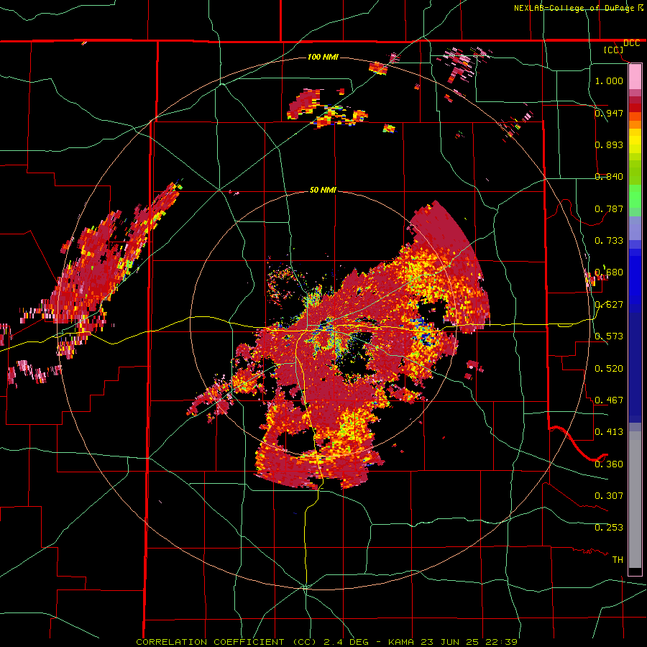Click the 1.000 legend value
This screenshot has width=647, height=647.
click(609, 81)
